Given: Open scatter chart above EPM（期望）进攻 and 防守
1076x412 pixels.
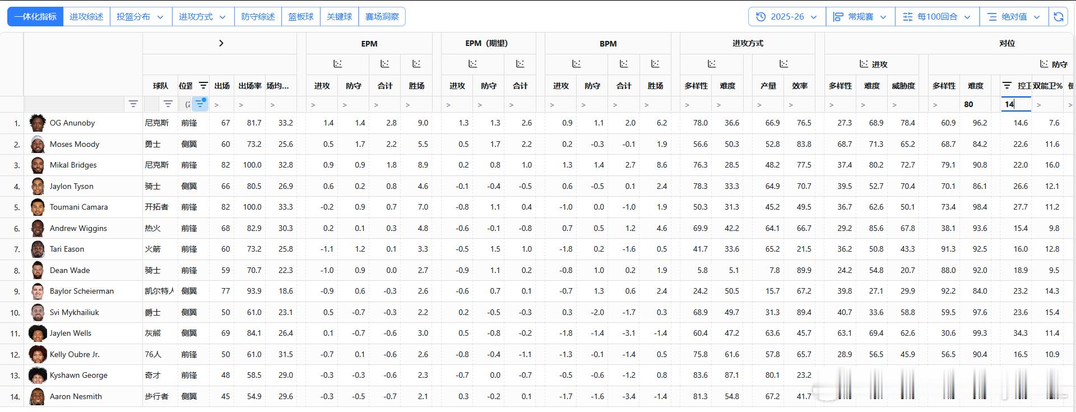Looking at the screenshot, I should (473, 64).
